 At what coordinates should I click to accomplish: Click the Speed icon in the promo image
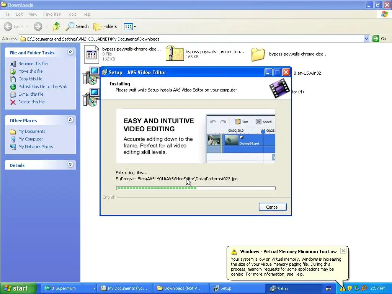coord(258,122)
